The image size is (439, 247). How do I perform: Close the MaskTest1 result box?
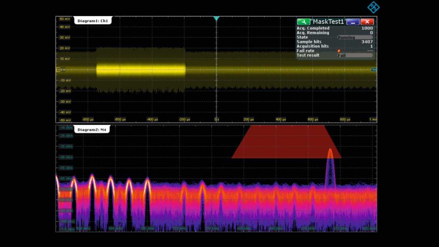367,22
